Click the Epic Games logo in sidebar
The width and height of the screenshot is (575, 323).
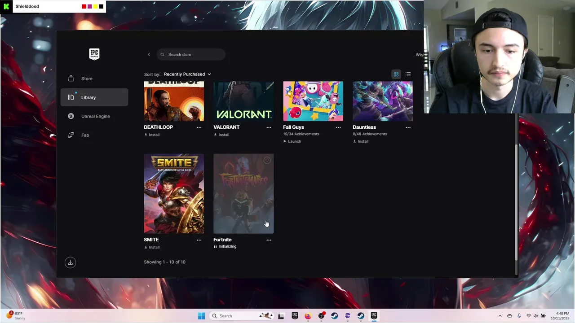[x=94, y=54]
